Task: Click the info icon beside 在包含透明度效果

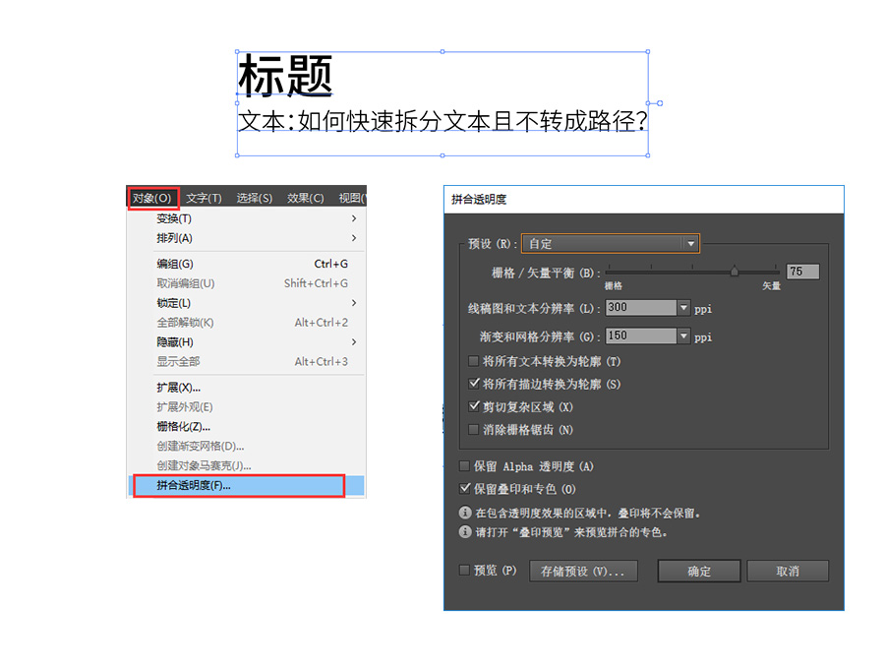Action: point(465,513)
